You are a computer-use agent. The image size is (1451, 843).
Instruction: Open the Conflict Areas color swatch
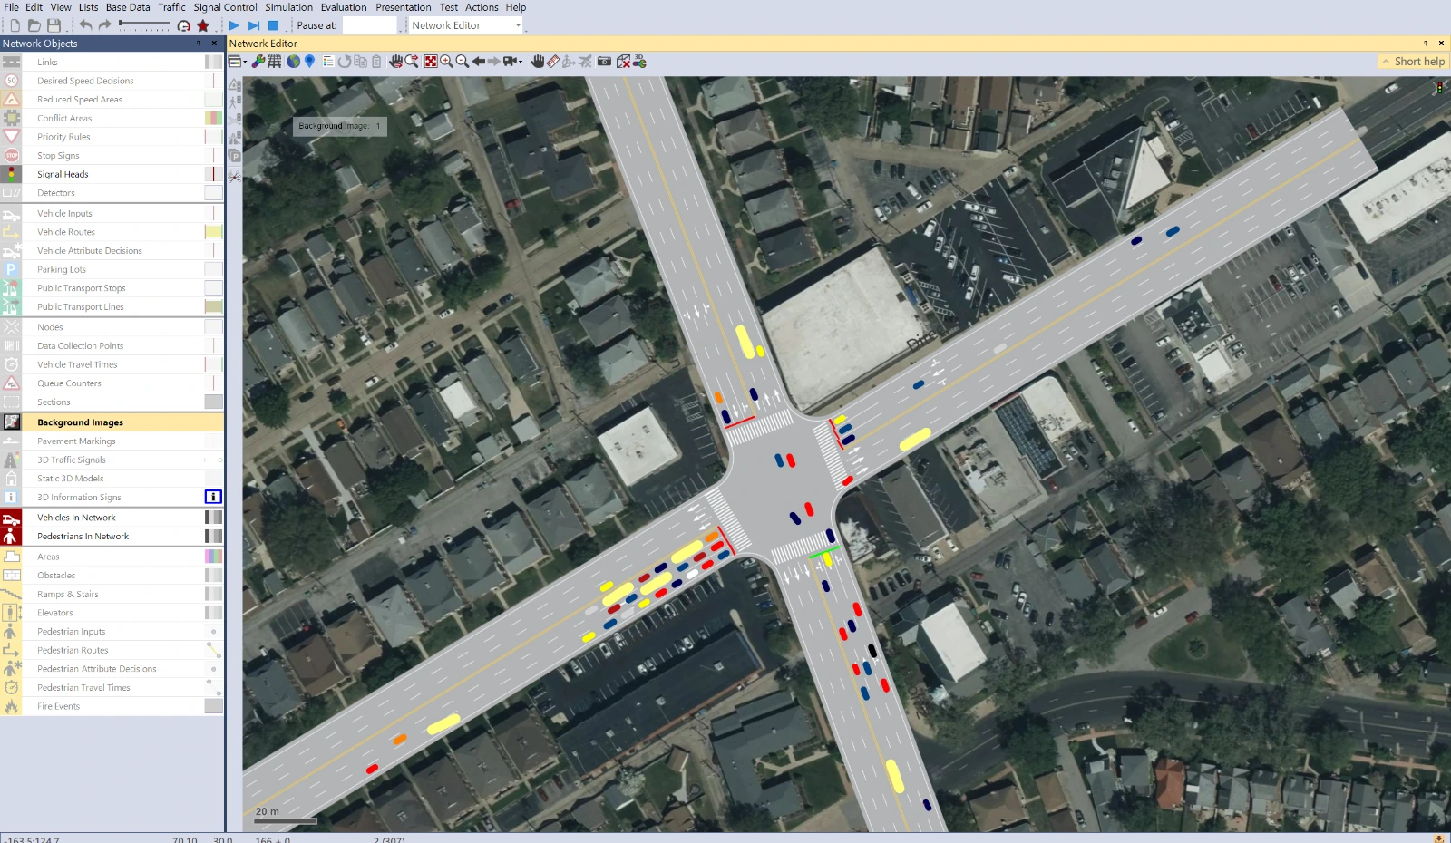click(x=213, y=118)
